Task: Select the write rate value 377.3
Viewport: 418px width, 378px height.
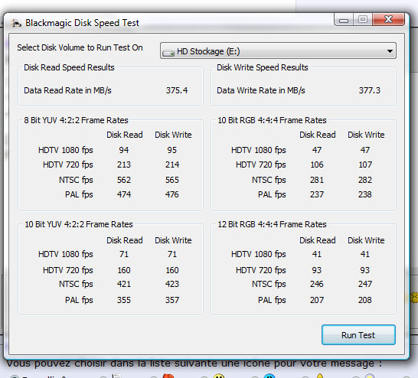Action: 370,90
